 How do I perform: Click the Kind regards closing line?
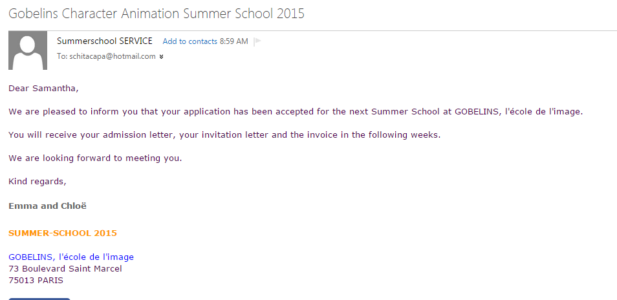tap(38, 182)
